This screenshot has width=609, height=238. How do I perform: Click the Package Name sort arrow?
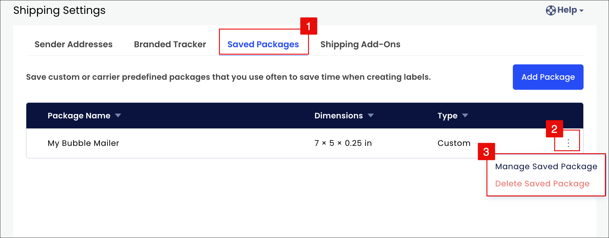(118, 115)
